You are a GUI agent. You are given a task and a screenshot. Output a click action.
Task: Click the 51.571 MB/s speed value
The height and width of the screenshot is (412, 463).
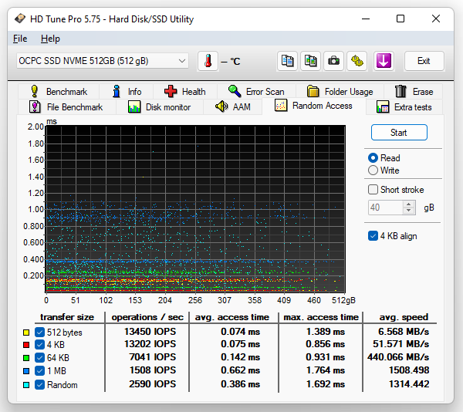tap(400, 344)
